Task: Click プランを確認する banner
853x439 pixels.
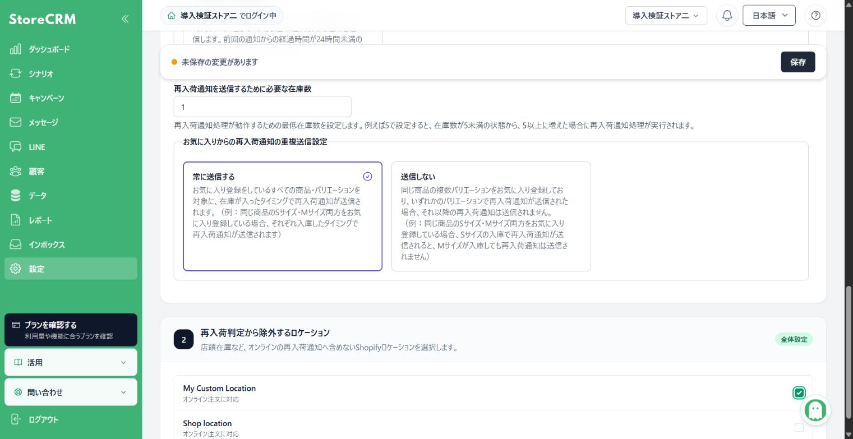Action: tap(71, 330)
